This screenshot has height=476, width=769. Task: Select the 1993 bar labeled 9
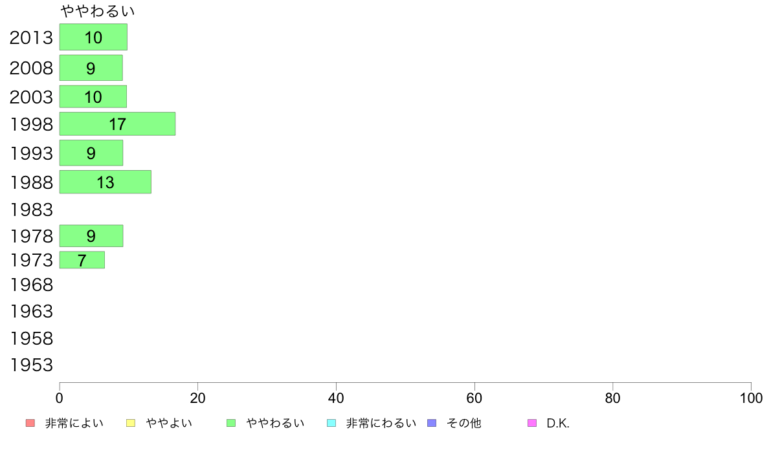pos(91,153)
